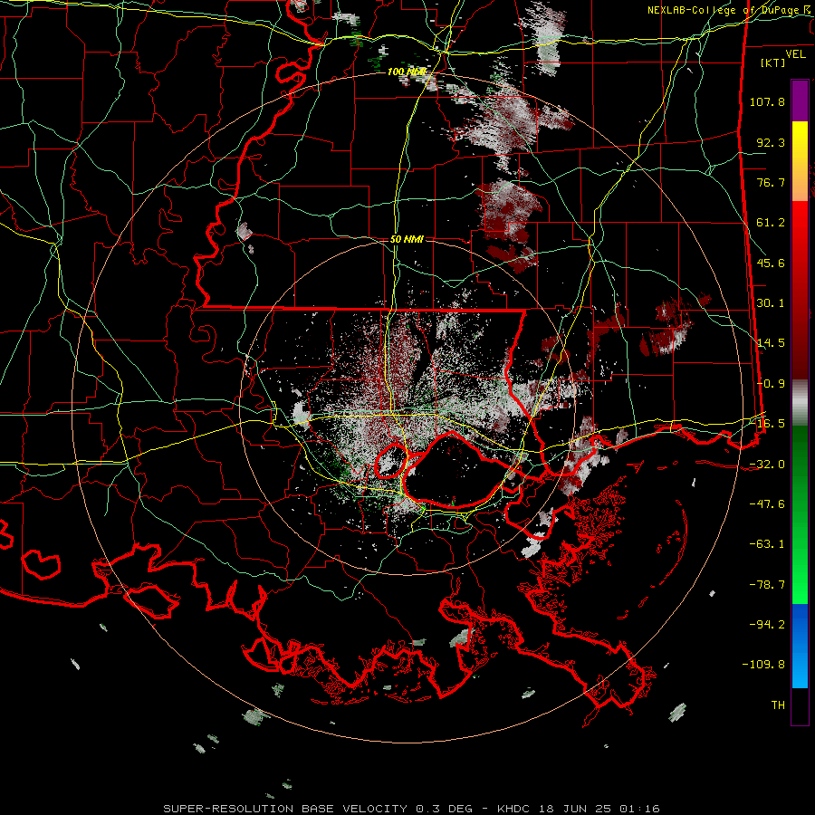
Task: Pick the gray segment near -0.9 on color bar
Action: click(x=800, y=402)
